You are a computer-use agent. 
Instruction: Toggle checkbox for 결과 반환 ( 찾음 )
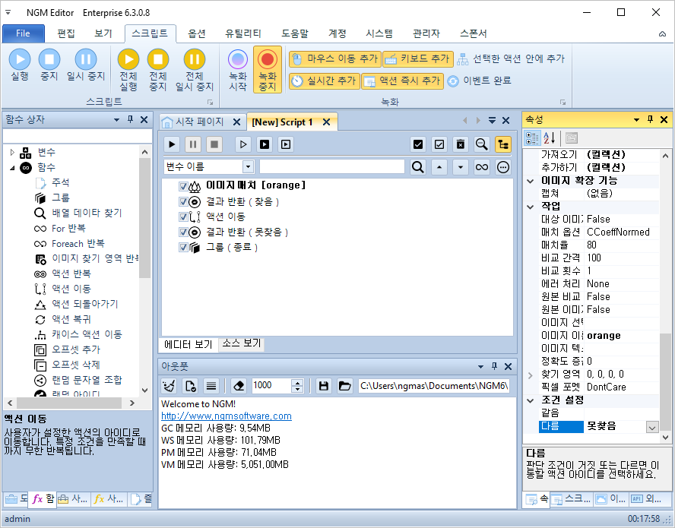tap(183, 201)
